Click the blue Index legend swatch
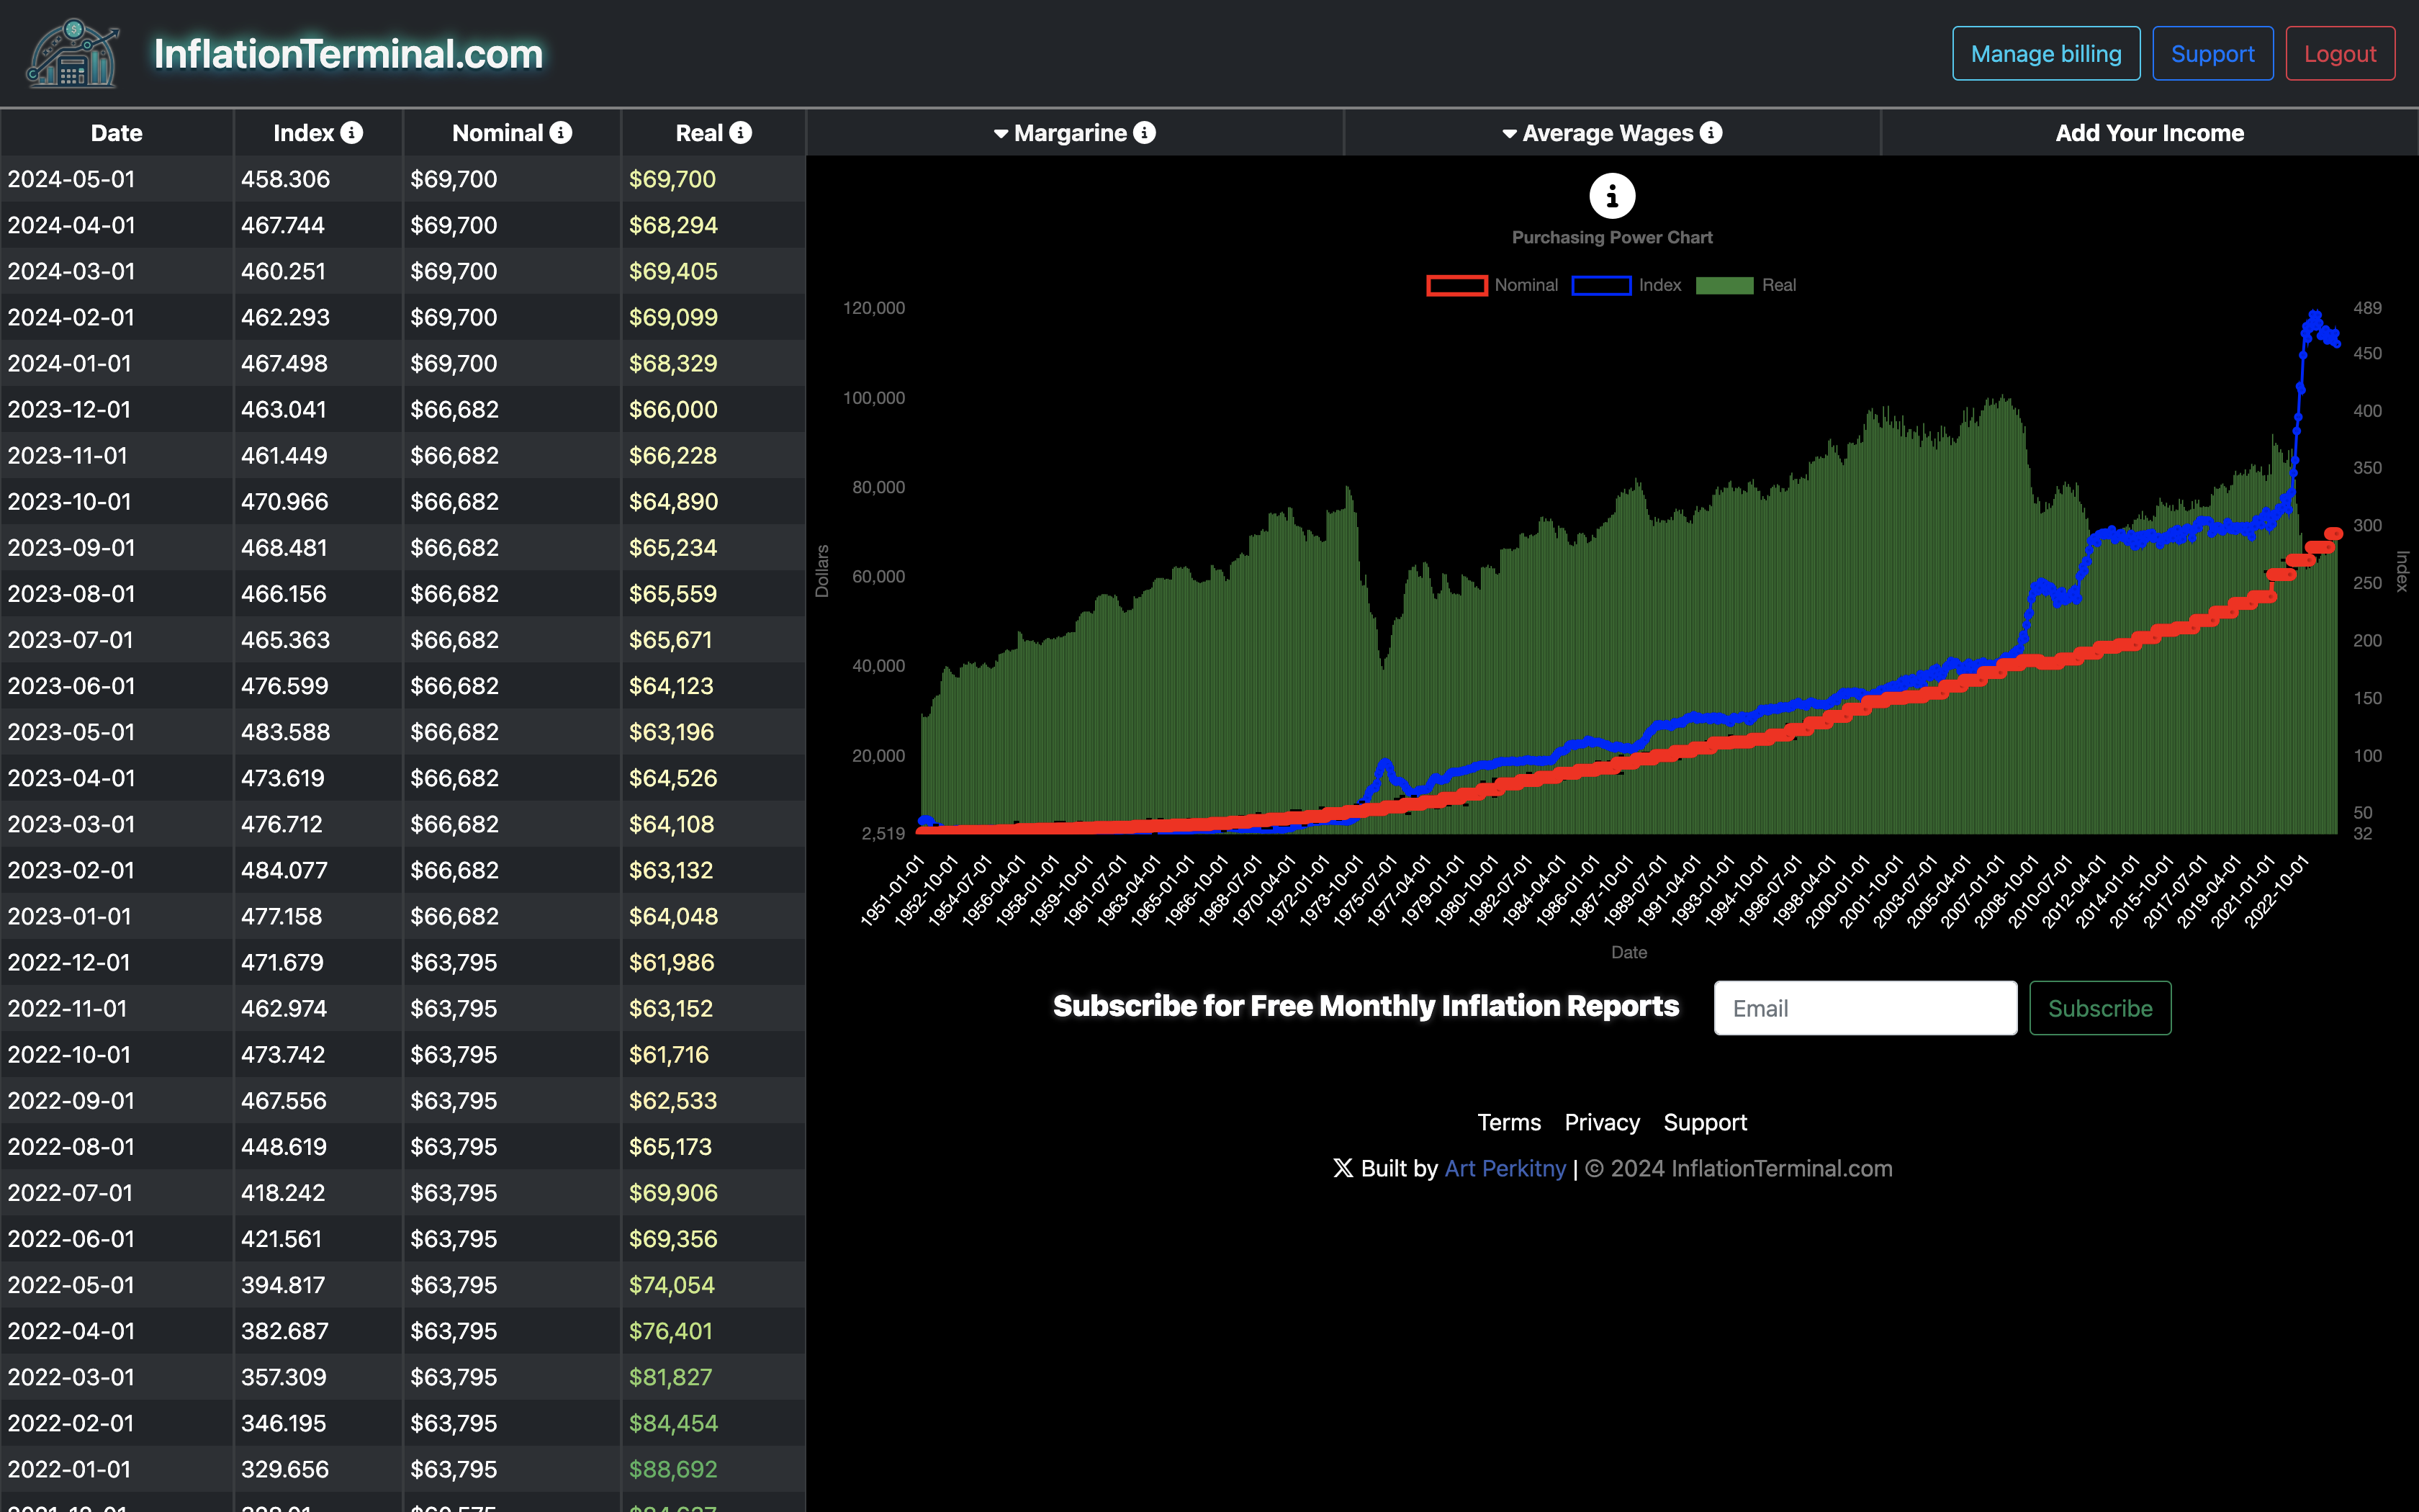 click(1601, 285)
